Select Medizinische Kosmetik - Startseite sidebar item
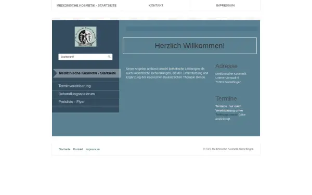 tap(87, 73)
